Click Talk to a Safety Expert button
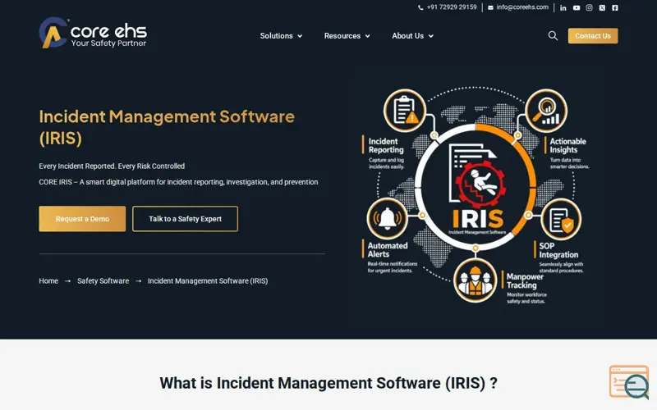This screenshot has height=410, width=657. pos(186,219)
